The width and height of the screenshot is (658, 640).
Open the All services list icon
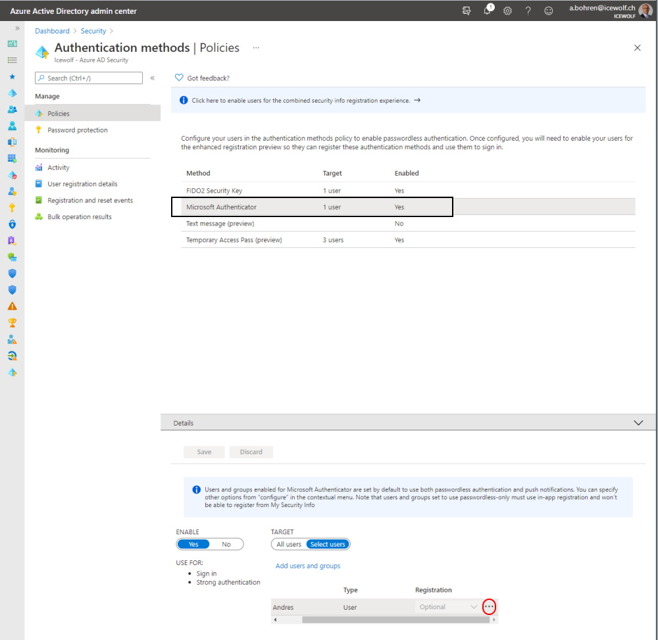click(12, 61)
